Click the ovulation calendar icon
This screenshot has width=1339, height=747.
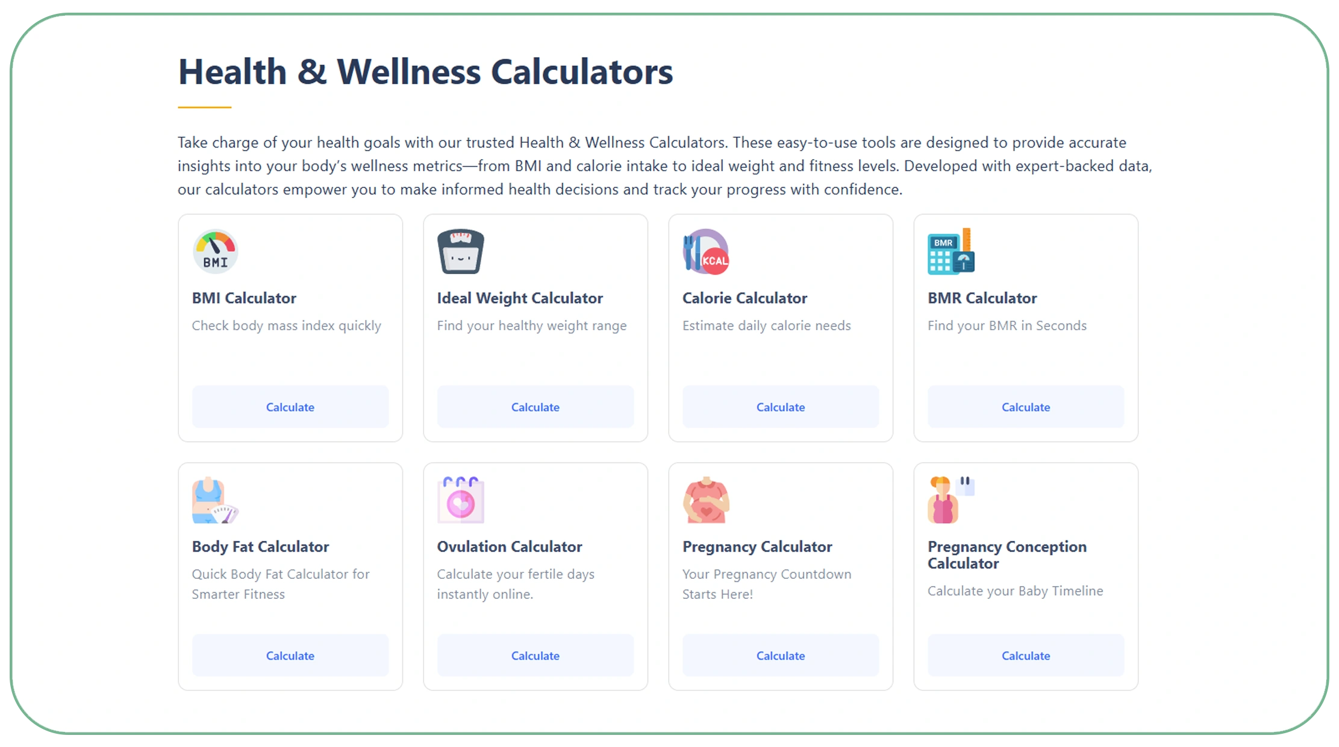pyautogui.click(x=461, y=500)
